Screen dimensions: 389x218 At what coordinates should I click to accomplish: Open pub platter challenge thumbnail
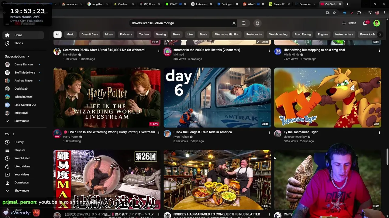[x=217, y=180]
